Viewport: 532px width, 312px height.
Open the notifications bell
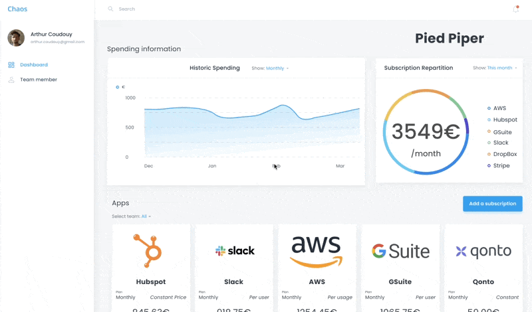[516, 9]
